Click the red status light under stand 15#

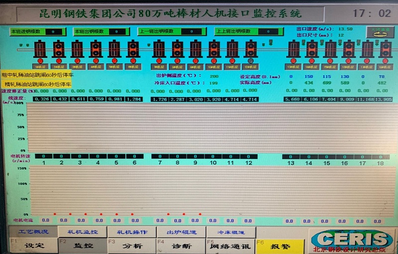pyautogui.click(x=330, y=61)
